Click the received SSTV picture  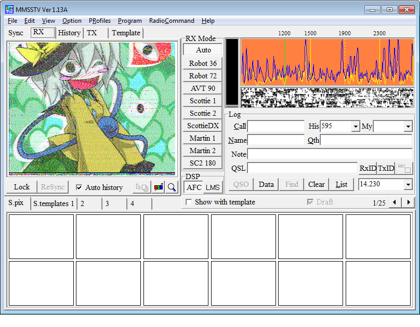click(92, 108)
